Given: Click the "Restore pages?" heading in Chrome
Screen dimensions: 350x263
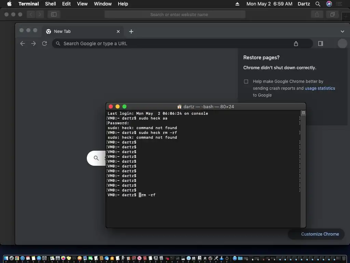Looking at the screenshot, I should (261, 58).
